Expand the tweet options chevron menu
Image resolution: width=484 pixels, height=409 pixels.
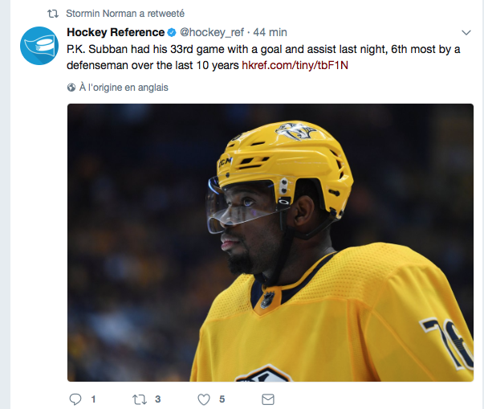(x=467, y=32)
